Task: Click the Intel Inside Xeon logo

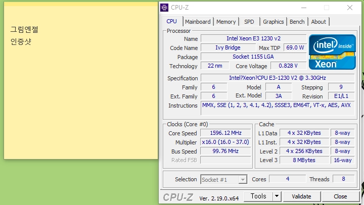Action: pyautogui.click(x=332, y=52)
